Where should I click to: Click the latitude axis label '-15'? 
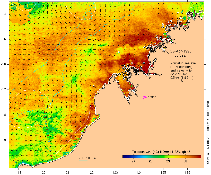[x=3, y=39]
